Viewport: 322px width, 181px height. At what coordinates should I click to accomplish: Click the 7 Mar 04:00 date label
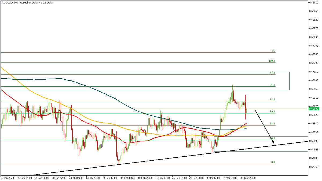[230, 178]
